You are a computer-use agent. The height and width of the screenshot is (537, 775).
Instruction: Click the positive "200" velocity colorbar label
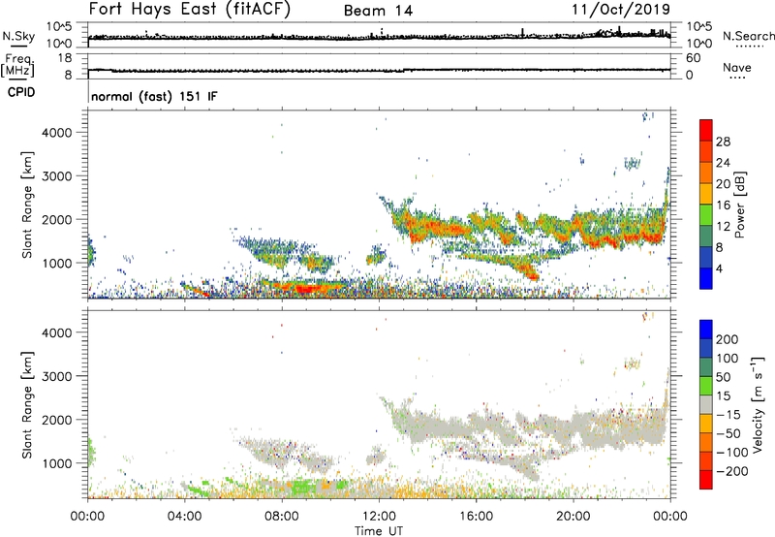[728, 339]
